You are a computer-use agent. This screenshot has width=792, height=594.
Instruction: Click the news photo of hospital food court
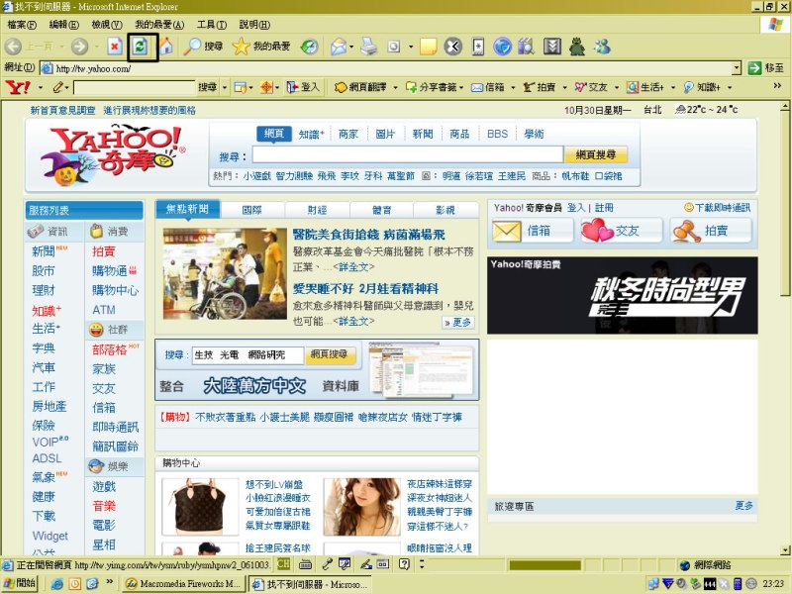coord(225,273)
